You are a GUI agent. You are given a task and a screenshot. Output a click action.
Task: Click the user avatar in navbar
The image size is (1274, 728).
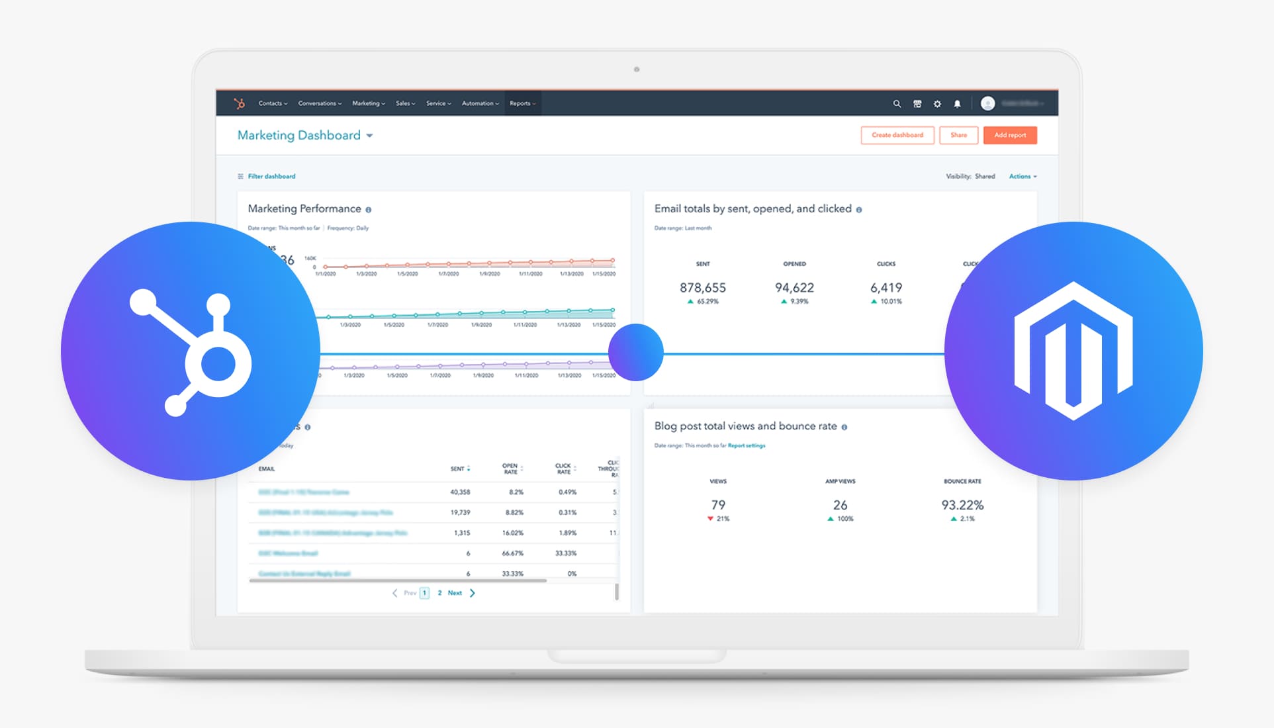(x=987, y=103)
